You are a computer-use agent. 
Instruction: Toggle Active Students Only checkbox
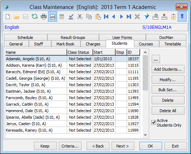coord(153,122)
